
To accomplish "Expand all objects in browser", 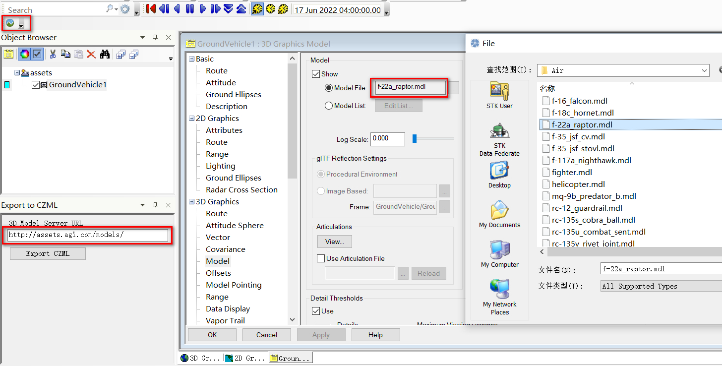I will [x=120, y=54].
